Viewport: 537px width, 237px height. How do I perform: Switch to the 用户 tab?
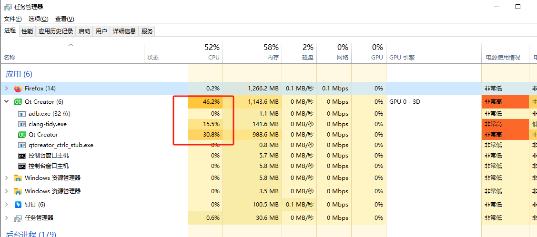click(101, 31)
